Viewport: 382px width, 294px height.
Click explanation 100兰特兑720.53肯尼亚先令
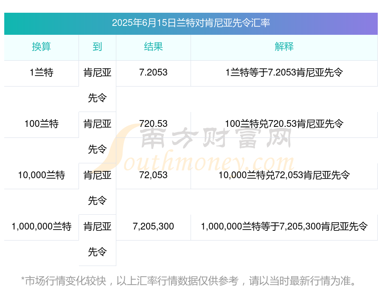click(284, 124)
